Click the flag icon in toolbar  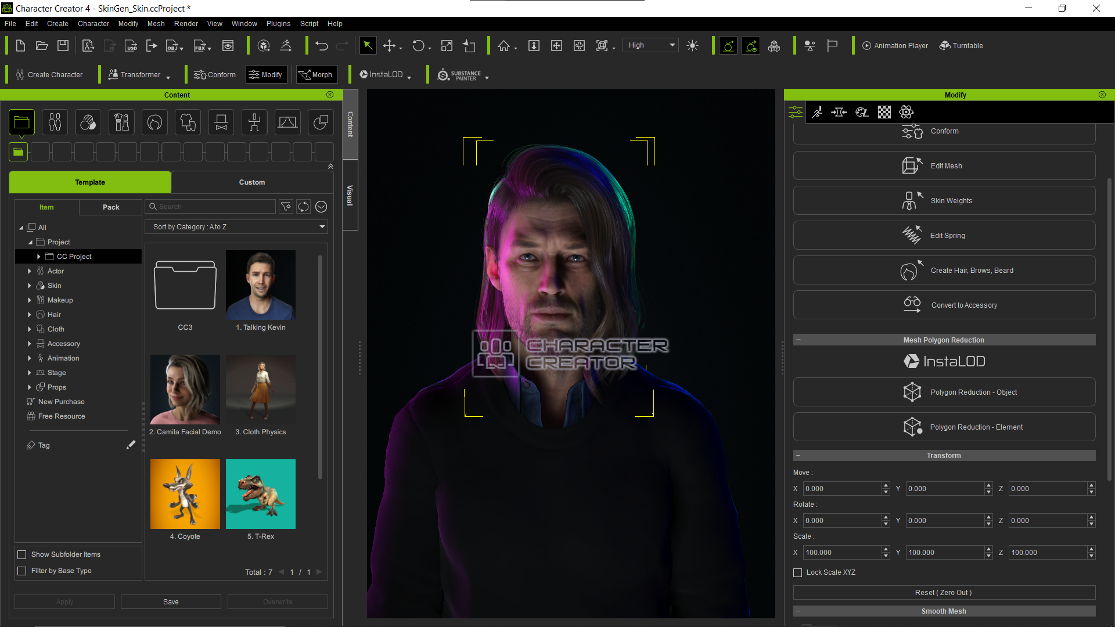(832, 45)
